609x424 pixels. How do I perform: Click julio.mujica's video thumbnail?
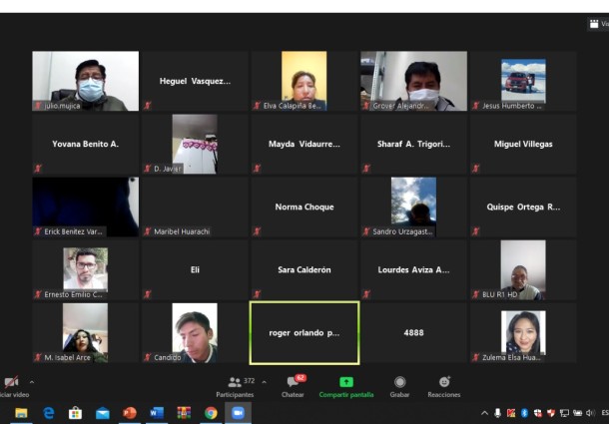coord(85,81)
